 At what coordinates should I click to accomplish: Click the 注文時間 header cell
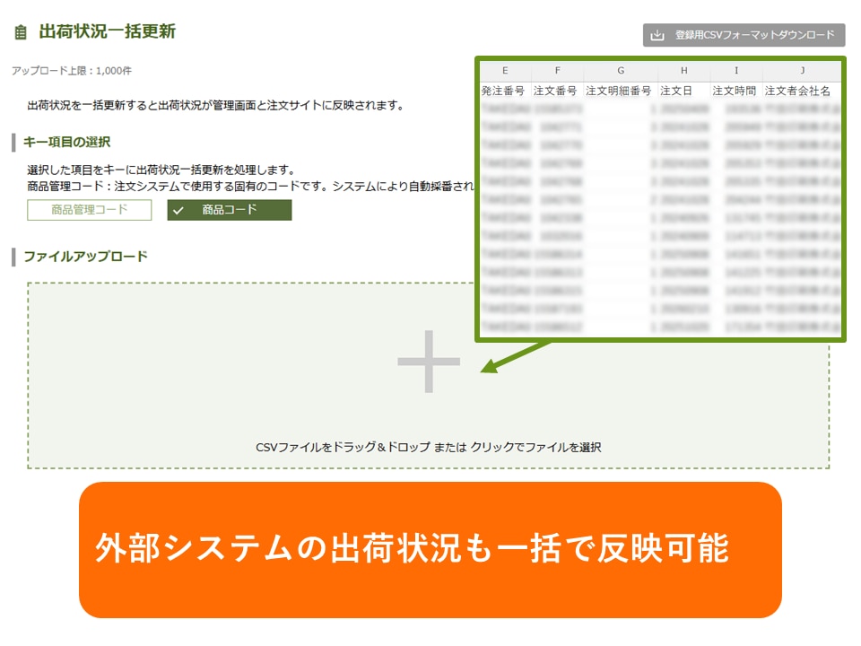coord(735,91)
